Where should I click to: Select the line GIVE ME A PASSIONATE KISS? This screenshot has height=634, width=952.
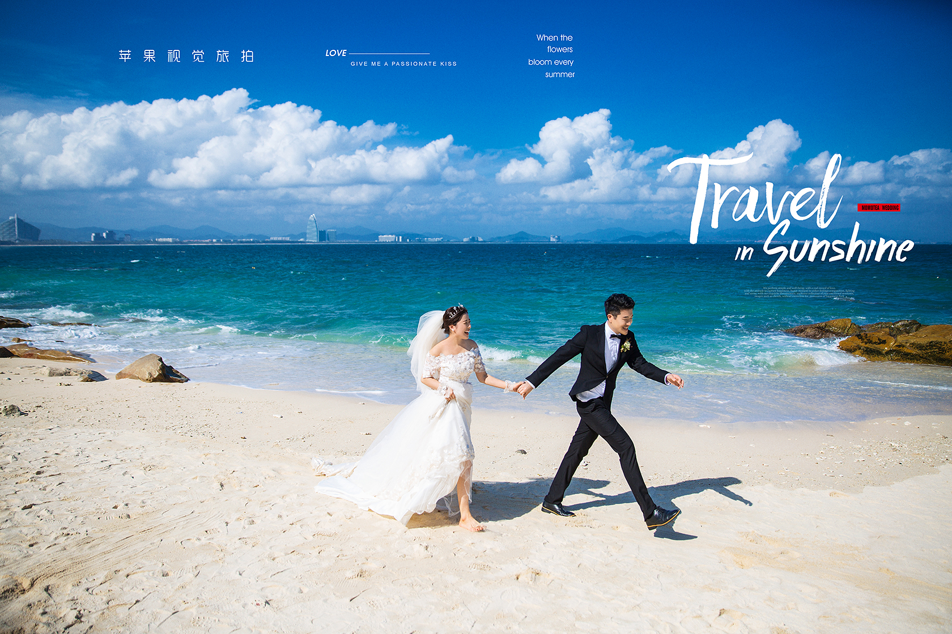[403, 64]
